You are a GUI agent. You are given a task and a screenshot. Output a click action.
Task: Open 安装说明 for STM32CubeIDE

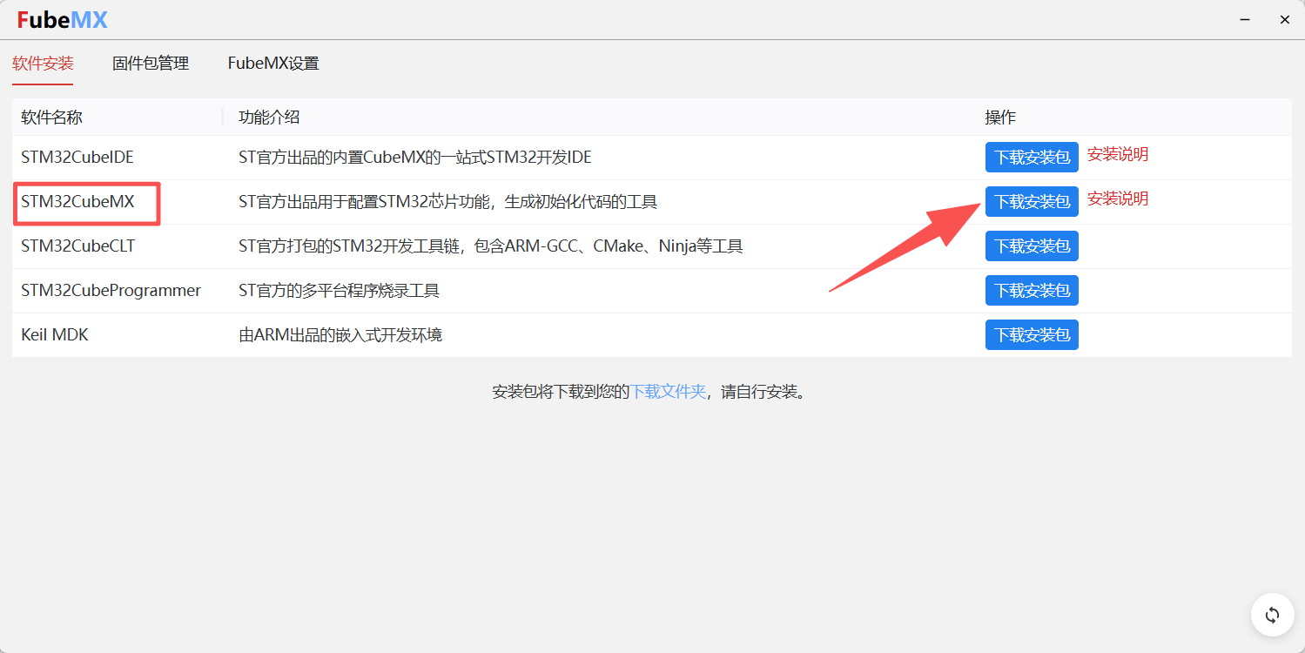(x=1118, y=155)
